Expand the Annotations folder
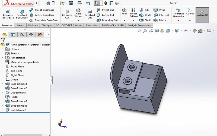Image resolution: width=217 pixels, height=136 pixels. point(2,58)
